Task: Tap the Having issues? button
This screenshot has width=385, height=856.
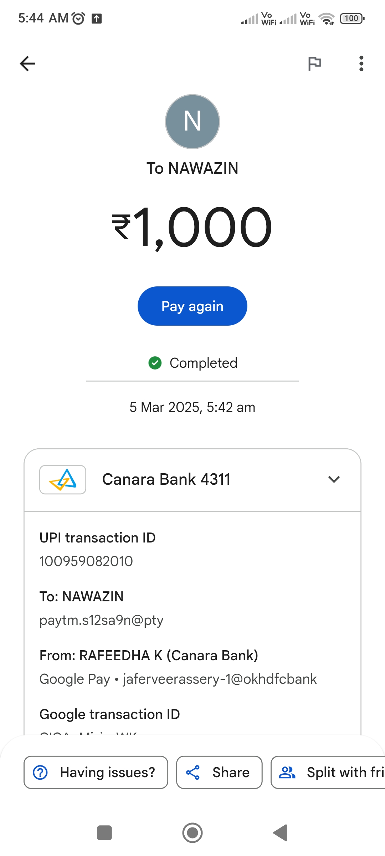Action: [96, 772]
